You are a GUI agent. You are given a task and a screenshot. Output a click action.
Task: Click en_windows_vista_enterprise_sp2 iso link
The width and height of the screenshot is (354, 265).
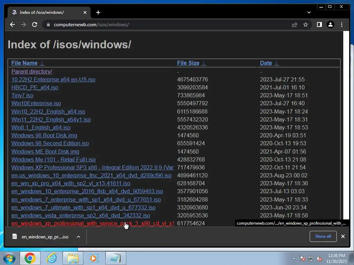(81, 215)
